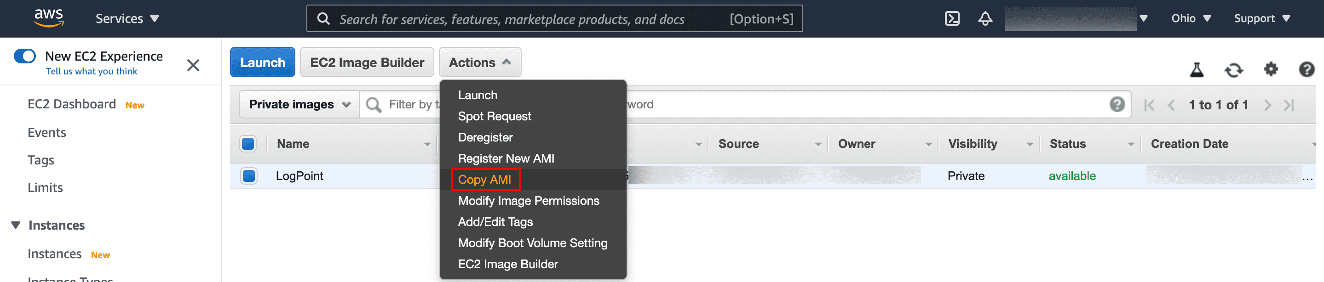The height and width of the screenshot is (282, 1324).
Task: Select Modify Image Permissions menu item
Action: coord(533,200)
